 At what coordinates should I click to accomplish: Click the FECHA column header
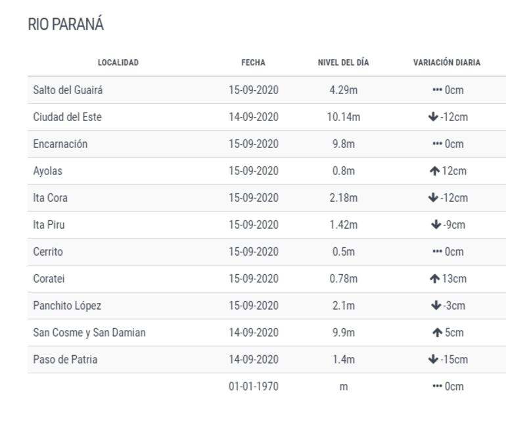click(253, 63)
